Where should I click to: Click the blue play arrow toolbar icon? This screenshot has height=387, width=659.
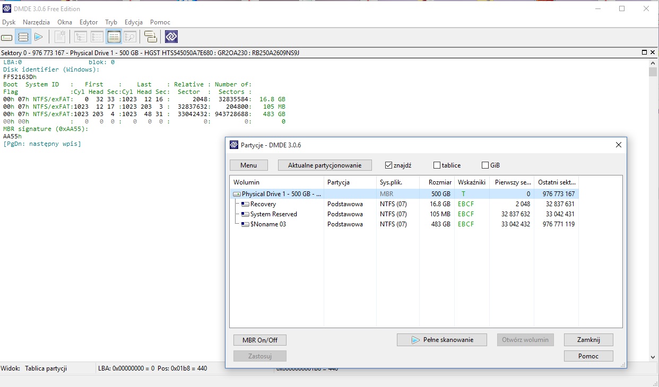tap(38, 37)
